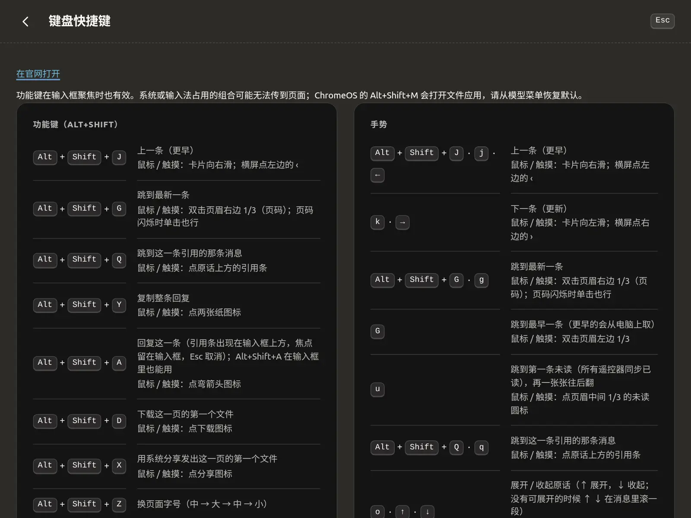Click the 功能键（ALT+SHIFT）heading

[76, 124]
